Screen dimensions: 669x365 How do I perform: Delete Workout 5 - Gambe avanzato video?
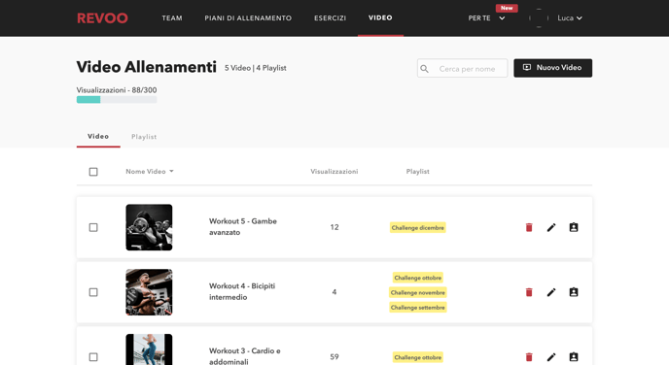click(529, 227)
